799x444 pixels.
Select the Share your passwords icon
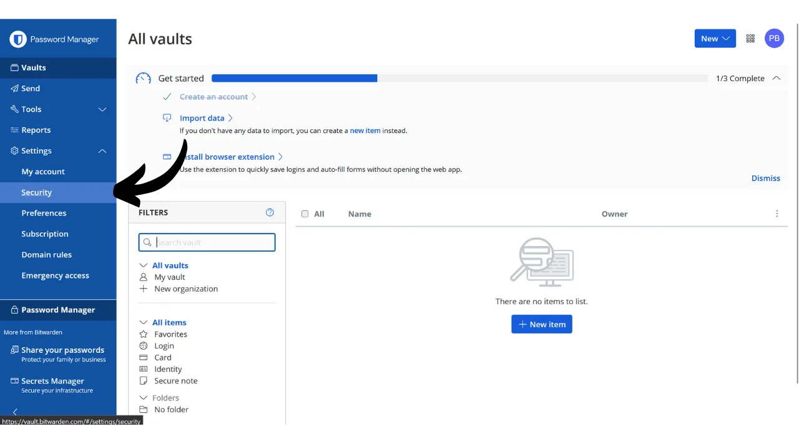pyautogui.click(x=14, y=350)
